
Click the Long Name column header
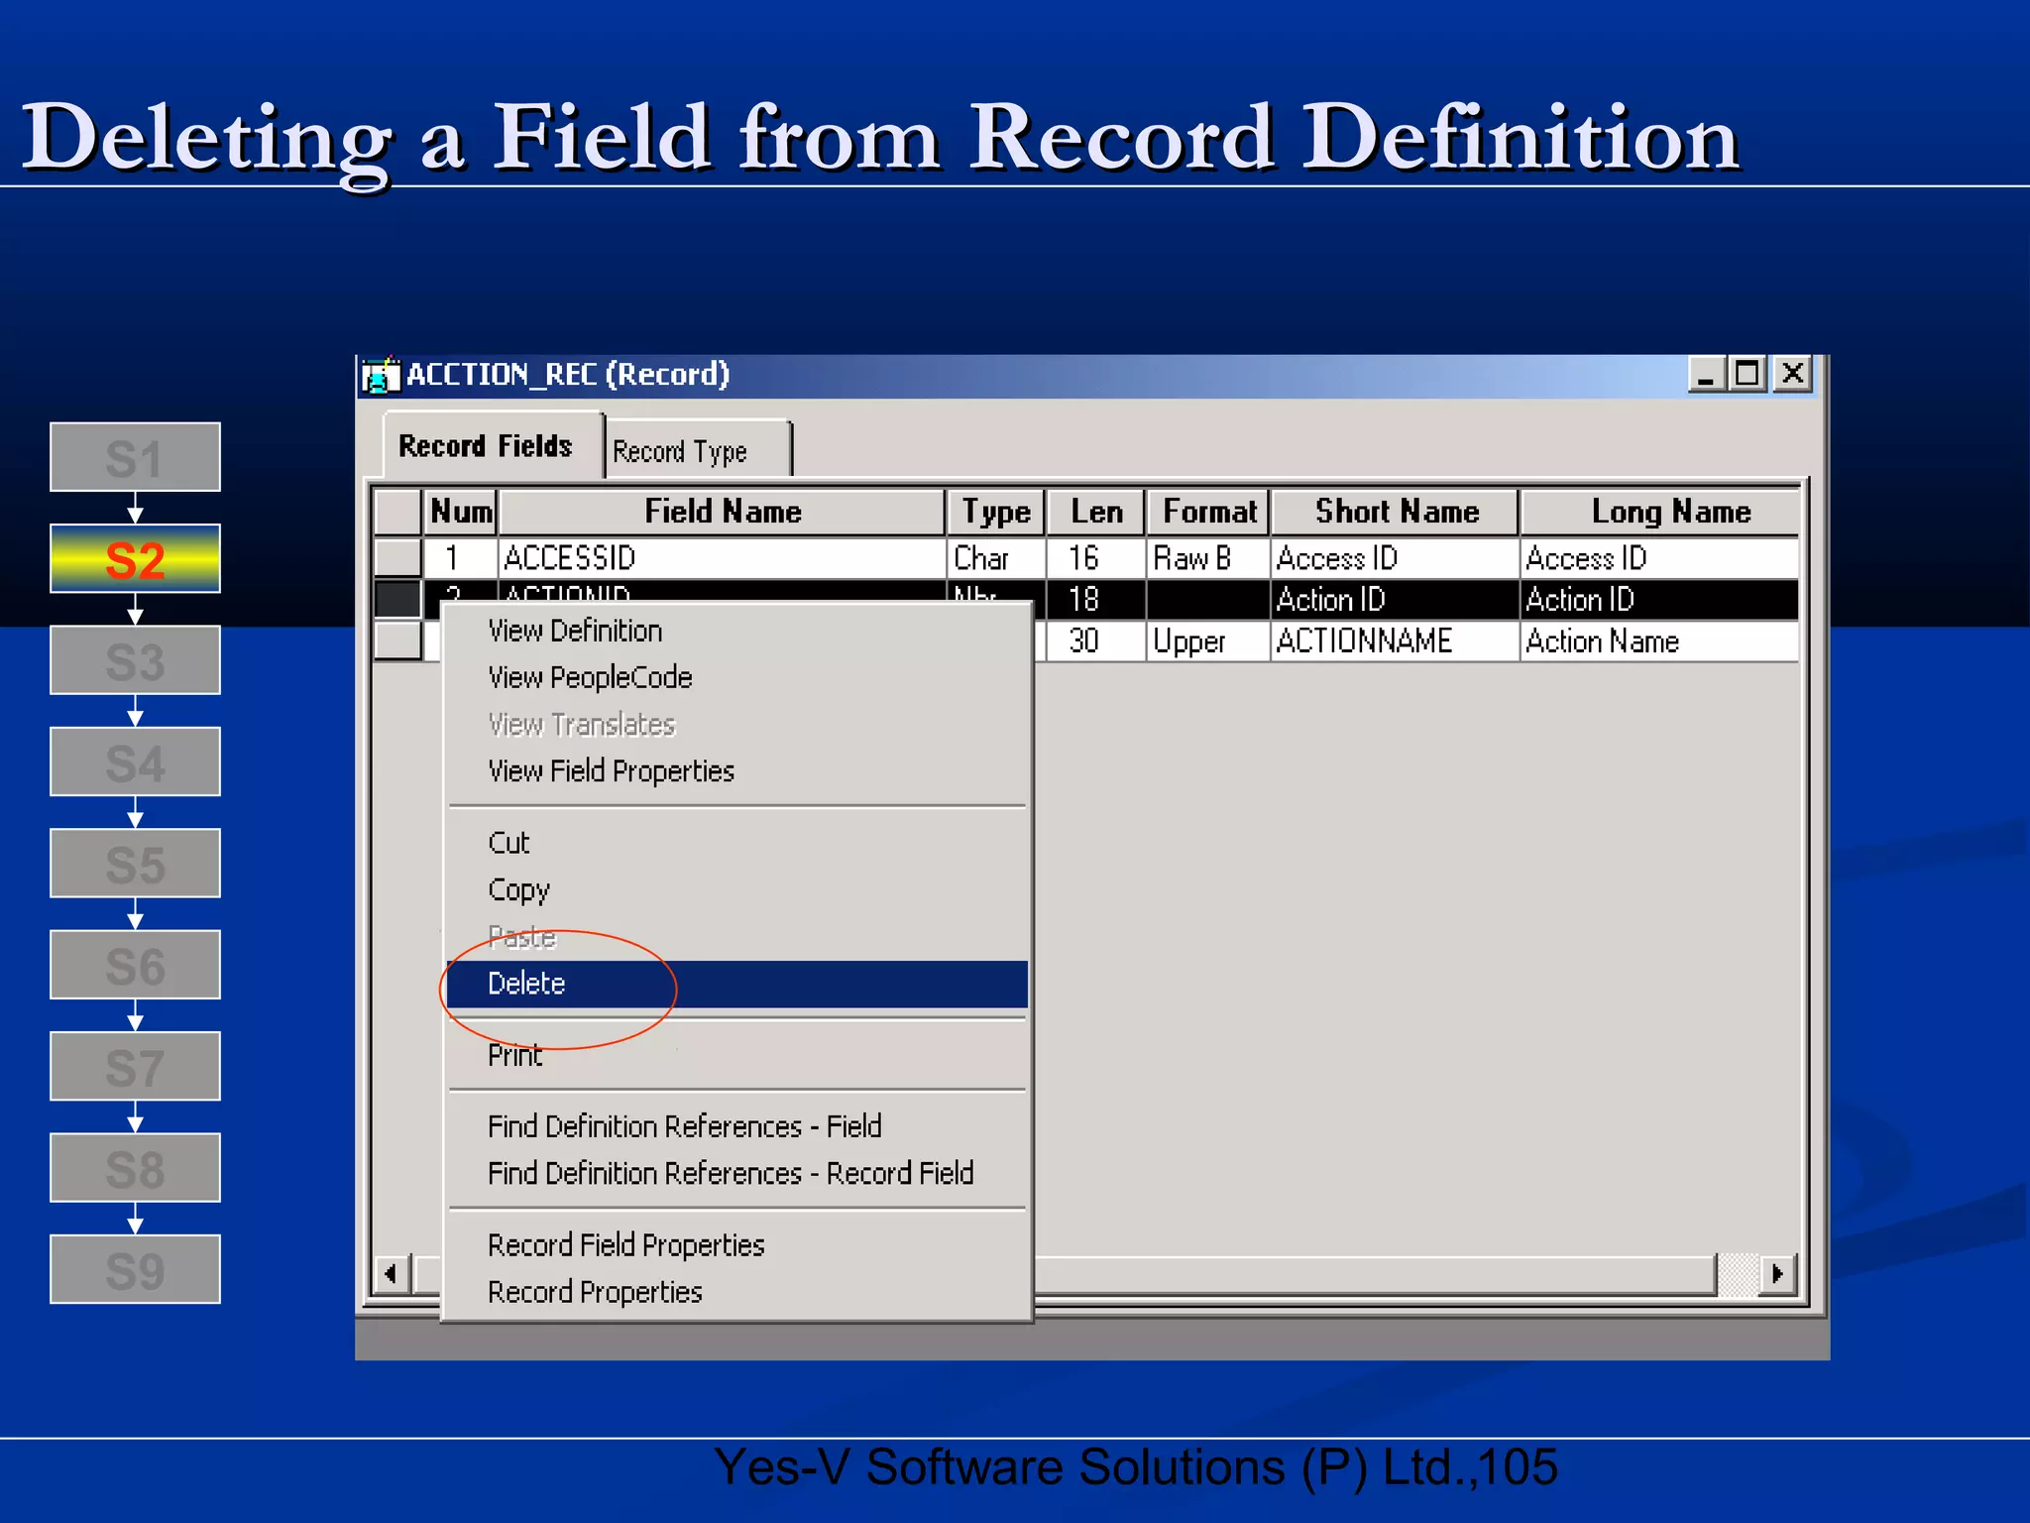tap(1660, 512)
